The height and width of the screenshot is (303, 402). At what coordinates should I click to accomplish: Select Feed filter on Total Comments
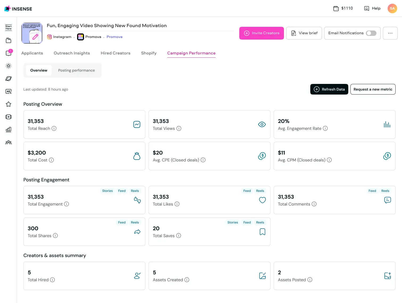coord(372,191)
